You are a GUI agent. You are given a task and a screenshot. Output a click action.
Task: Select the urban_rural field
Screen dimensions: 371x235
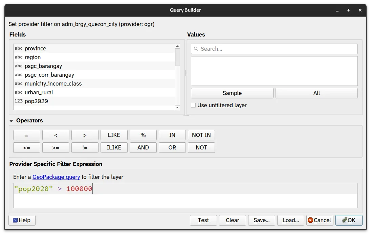click(x=39, y=92)
